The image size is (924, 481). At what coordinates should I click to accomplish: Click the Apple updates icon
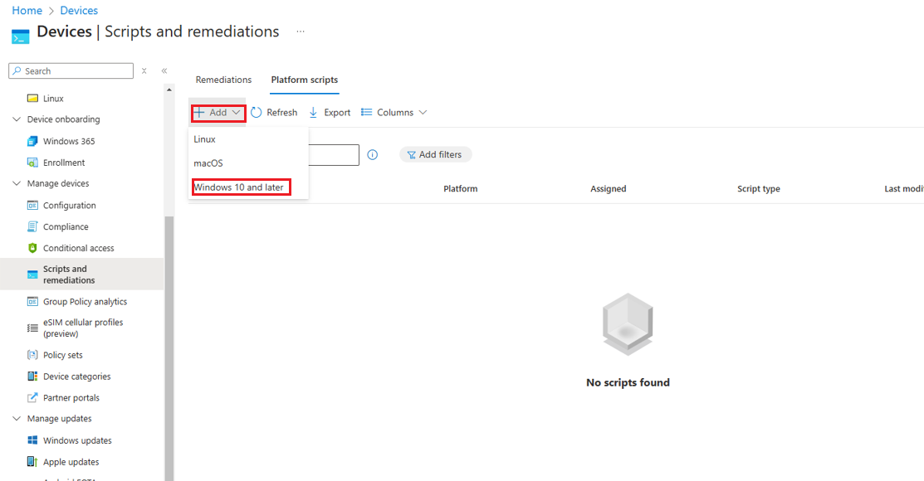[32, 462]
